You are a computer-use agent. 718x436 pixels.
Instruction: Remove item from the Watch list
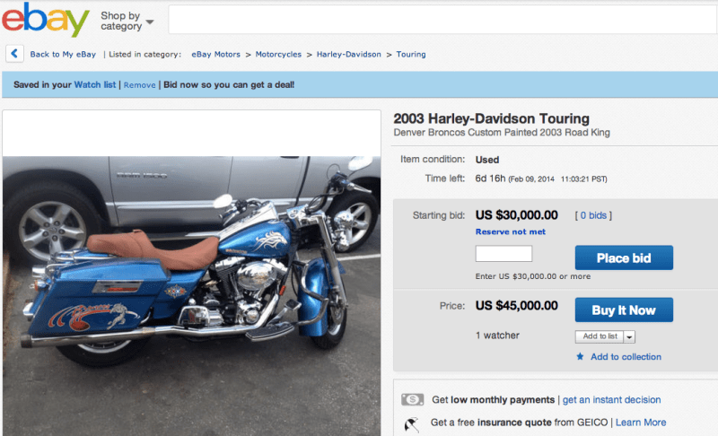click(x=139, y=84)
